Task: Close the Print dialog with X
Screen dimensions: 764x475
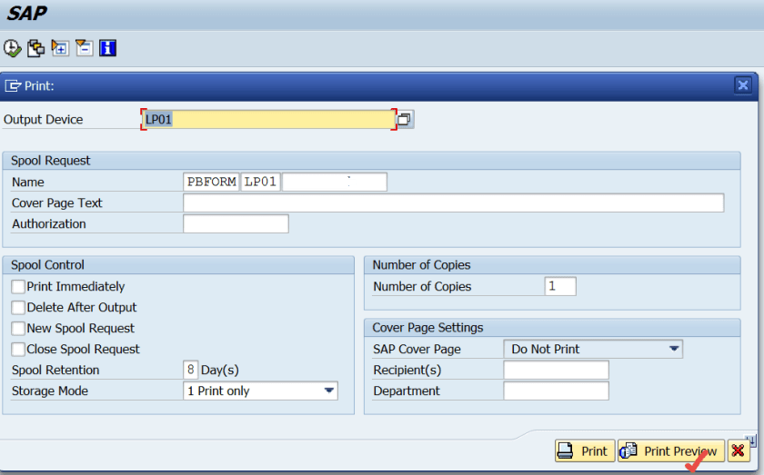Action: tap(742, 85)
